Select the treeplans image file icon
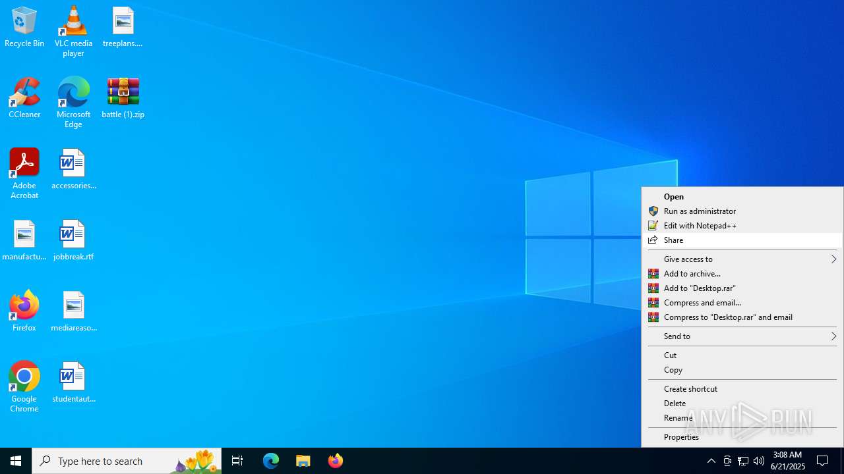The height and width of the screenshot is (474, 844). click(x=123, y=27)
